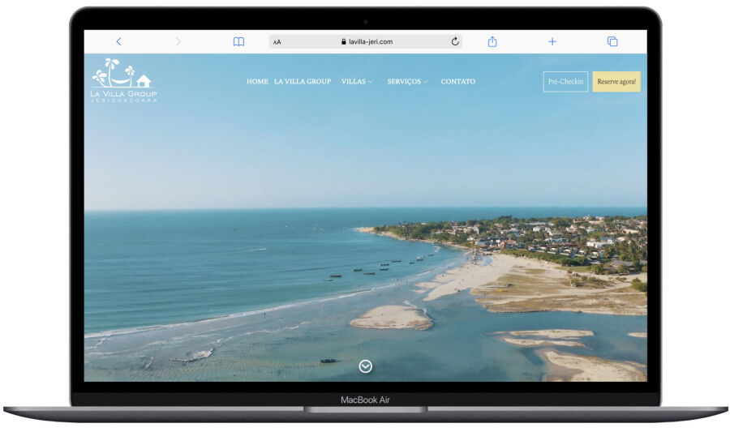The image size is (730, 432).
Task: Open the Safari share sheet icon
Action: pos(492,41)
